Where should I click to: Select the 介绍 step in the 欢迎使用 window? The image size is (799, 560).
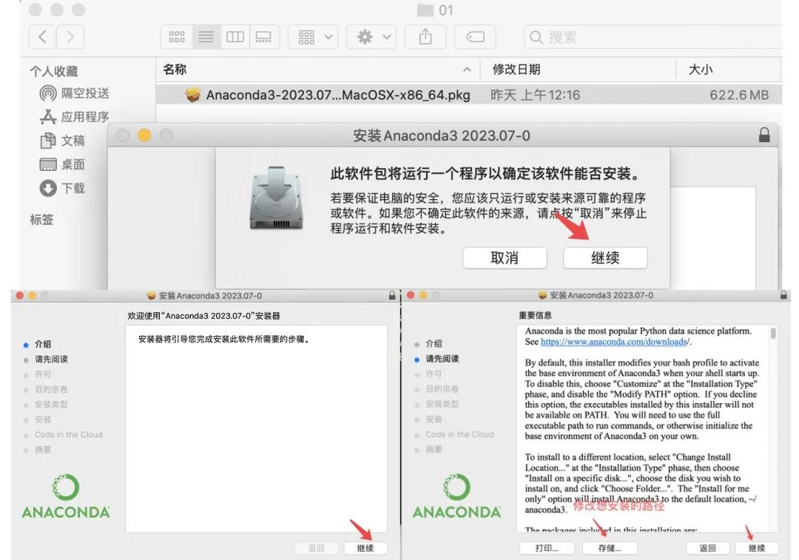43,344
